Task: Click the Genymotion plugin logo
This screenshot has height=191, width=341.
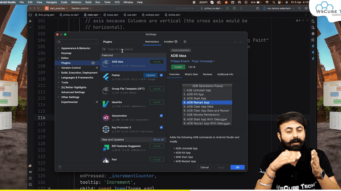Action: pos(106,118)
